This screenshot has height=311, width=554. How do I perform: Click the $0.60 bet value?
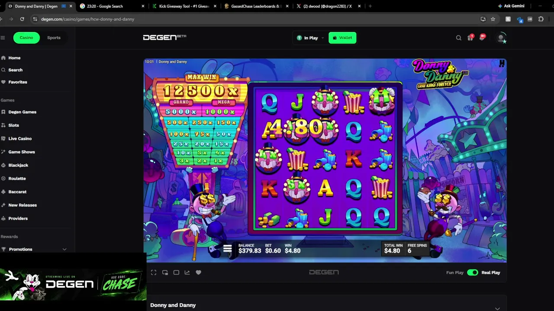pyautogui.click(x=273, y=251)
